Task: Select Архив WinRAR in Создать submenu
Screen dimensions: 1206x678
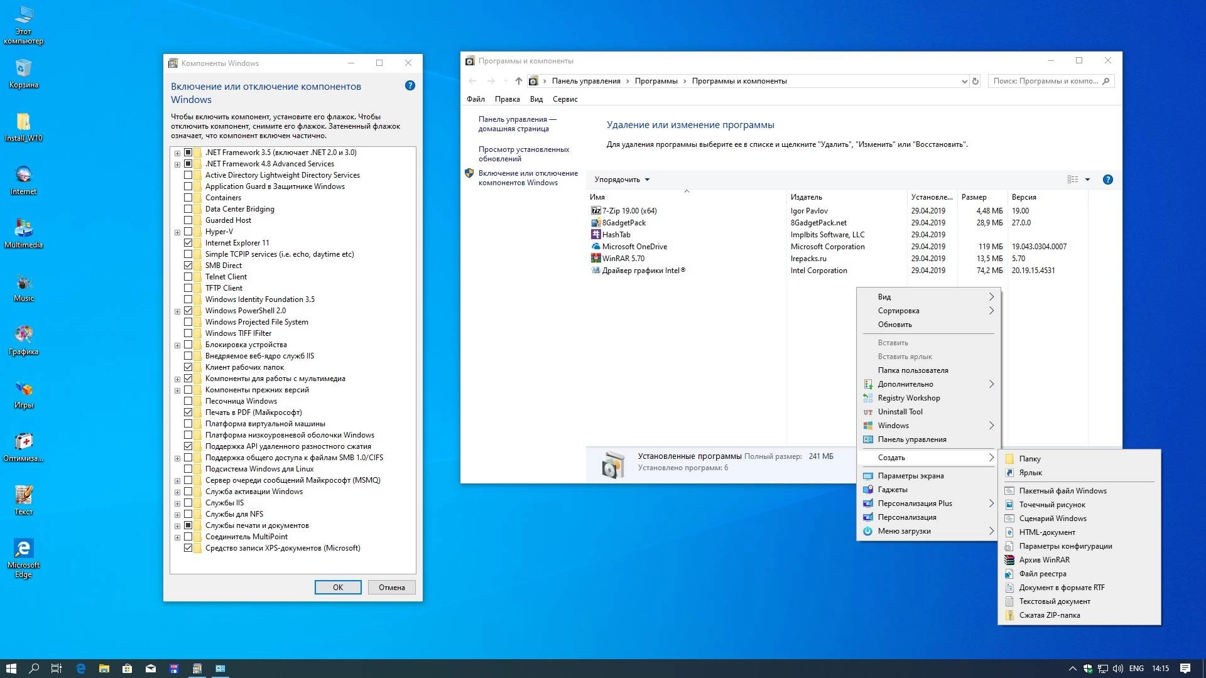Action: [x=1079, y=560]
